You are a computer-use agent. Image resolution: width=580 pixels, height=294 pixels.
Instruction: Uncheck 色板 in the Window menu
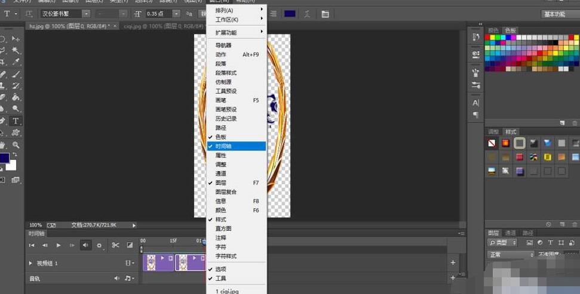coord(237,137)
